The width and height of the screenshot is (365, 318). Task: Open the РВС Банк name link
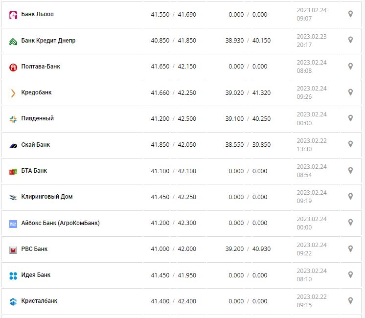(34, 249)
